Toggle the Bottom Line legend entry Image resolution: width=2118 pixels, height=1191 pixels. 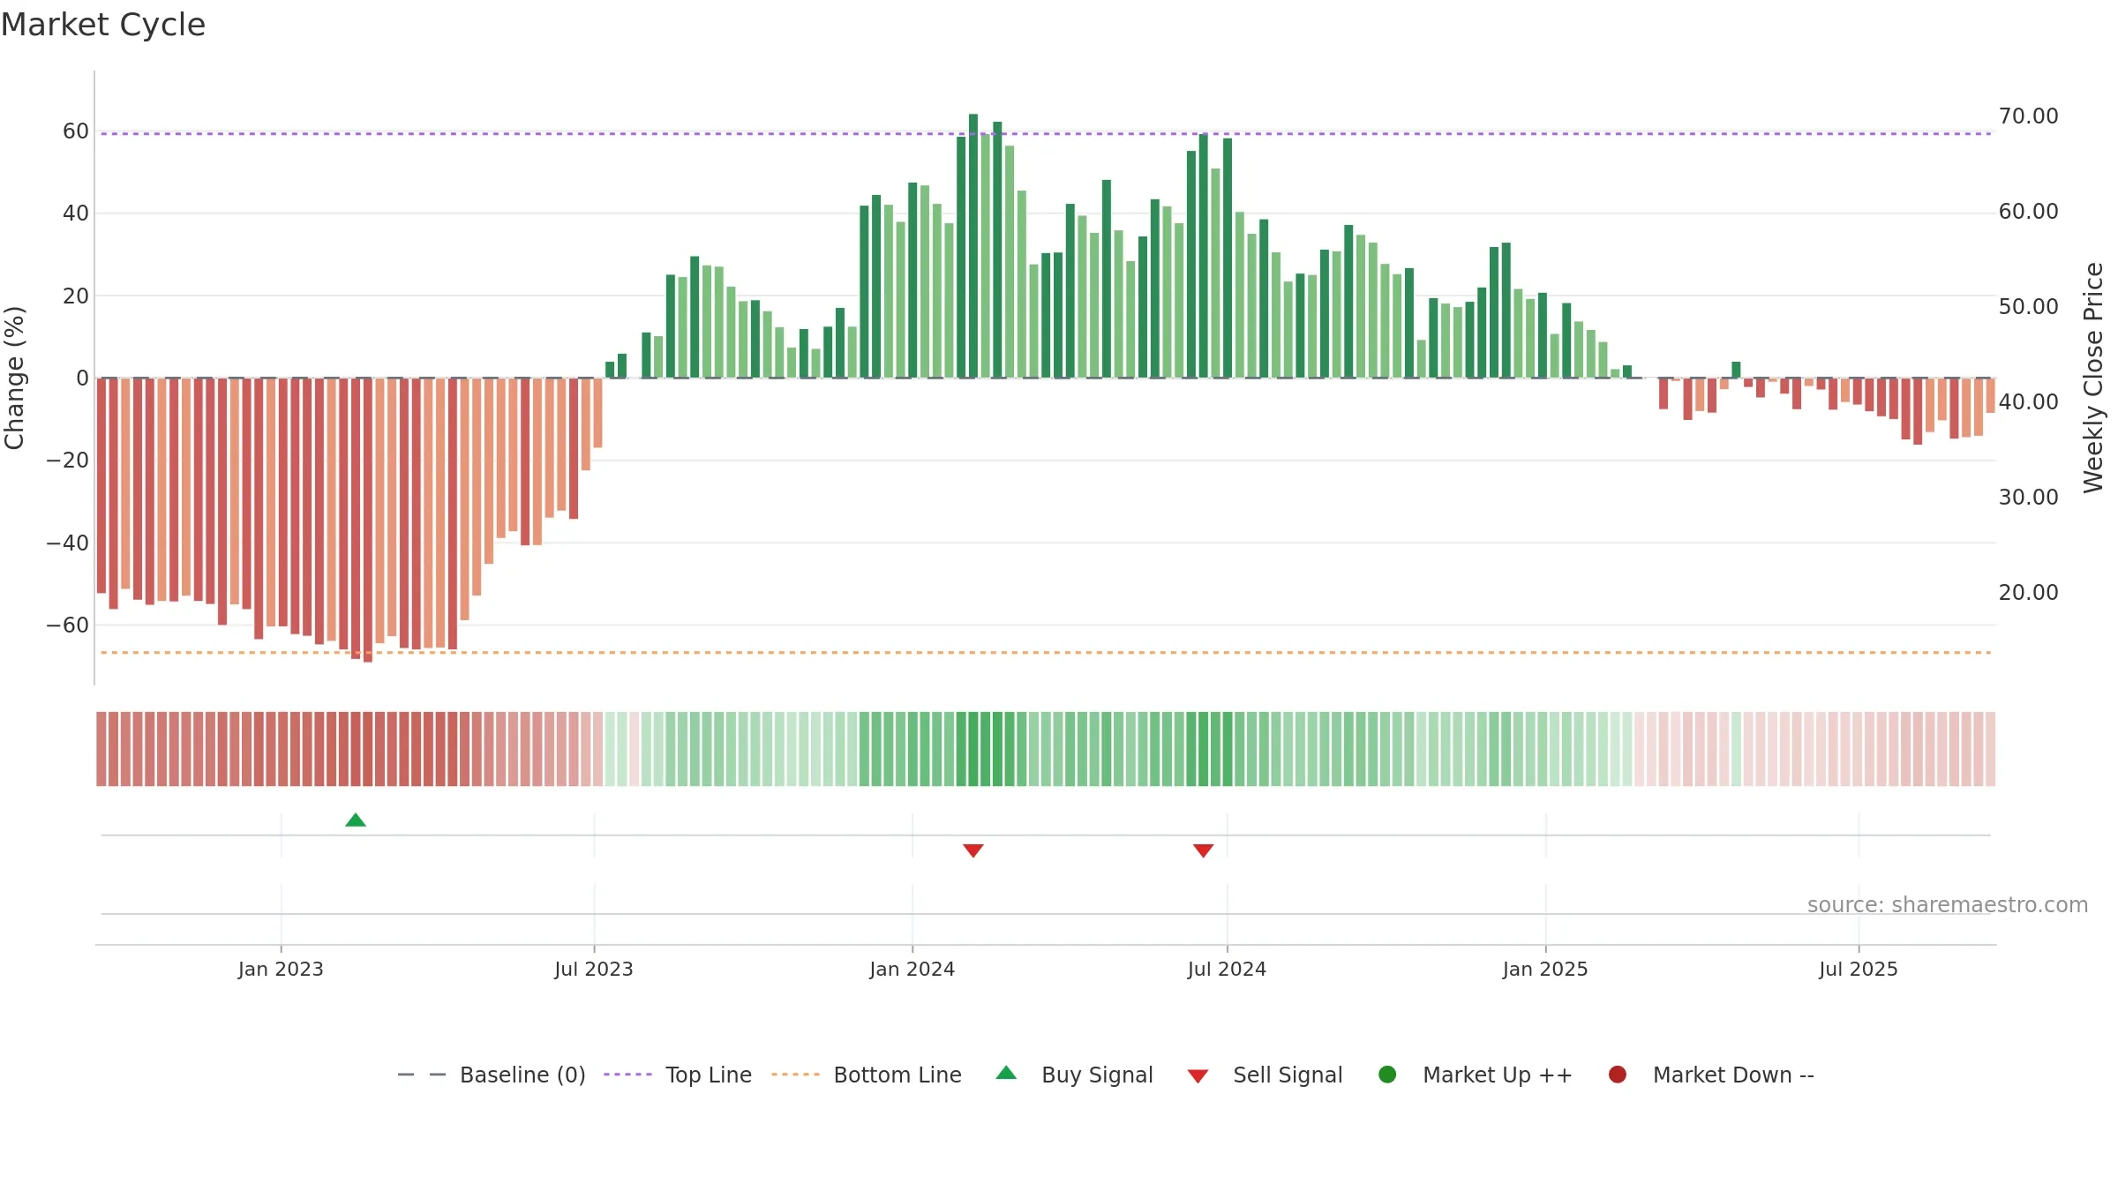pyautogui.click(x=867, y=1075)
